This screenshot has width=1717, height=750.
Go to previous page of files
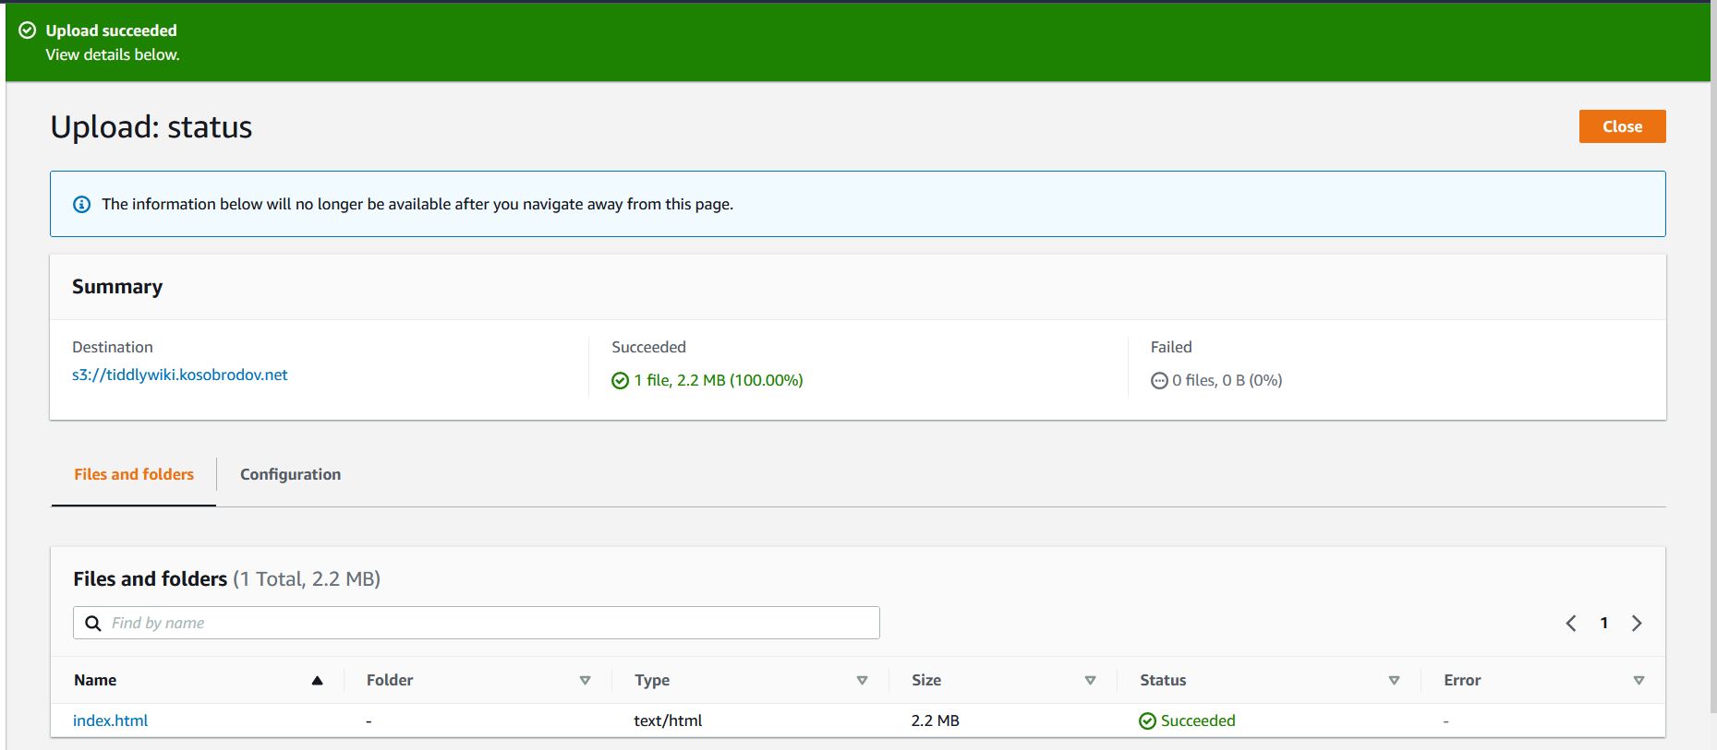tap(1571, 624)
